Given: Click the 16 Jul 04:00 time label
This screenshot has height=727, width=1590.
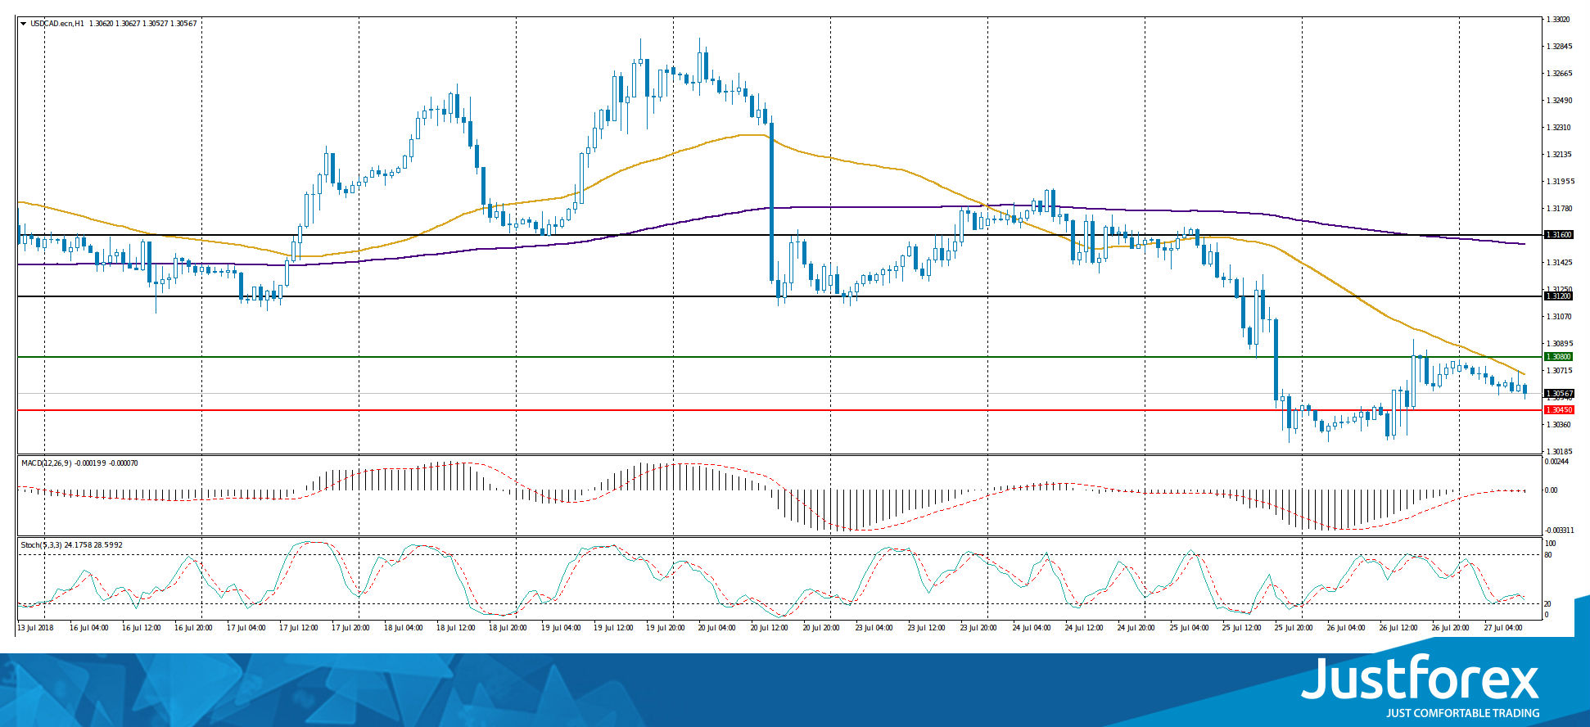Looking at the screenshot, I should [x=89, y=628].
